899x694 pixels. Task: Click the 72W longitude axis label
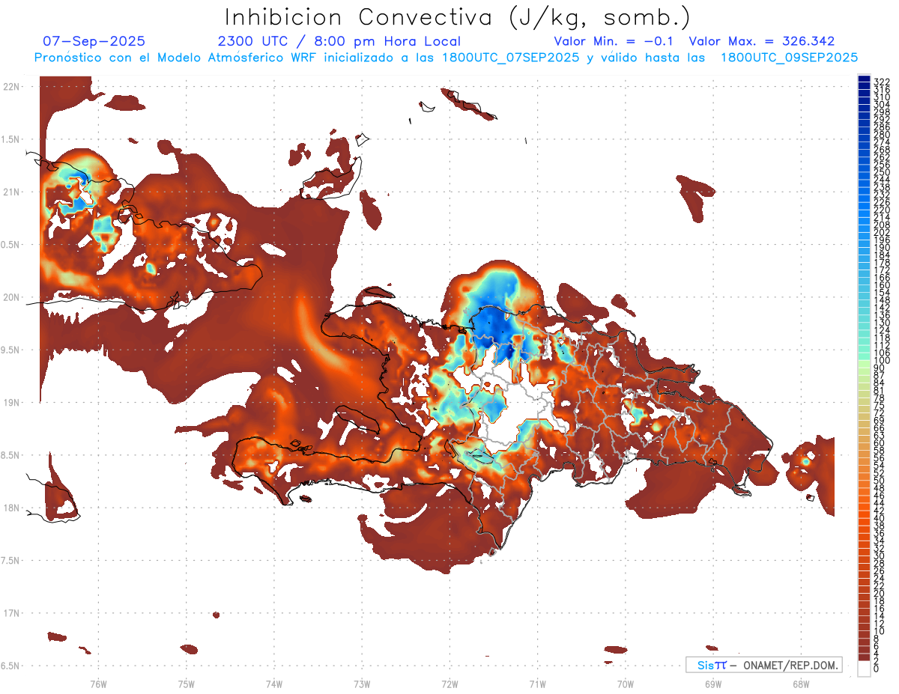pyautogui.click(x=449, y=684)
